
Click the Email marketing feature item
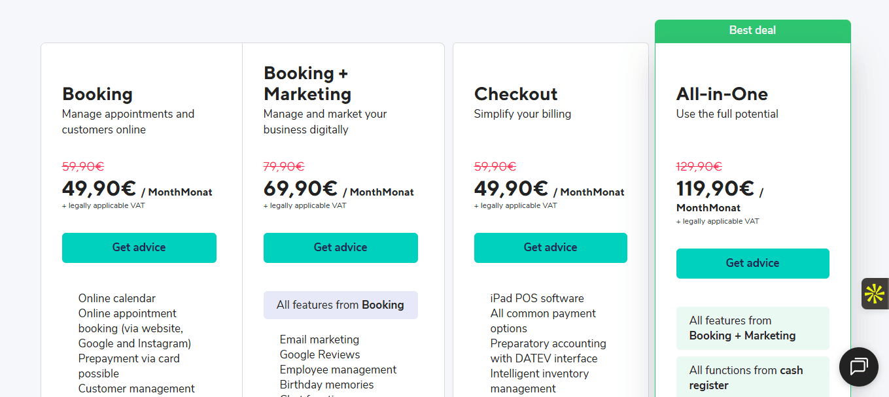[319, 339]
